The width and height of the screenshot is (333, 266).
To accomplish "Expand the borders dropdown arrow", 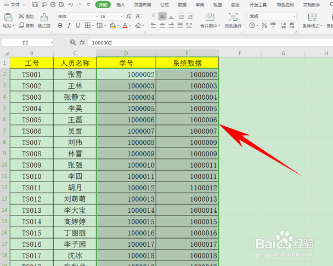I will [x=93, y=26].
